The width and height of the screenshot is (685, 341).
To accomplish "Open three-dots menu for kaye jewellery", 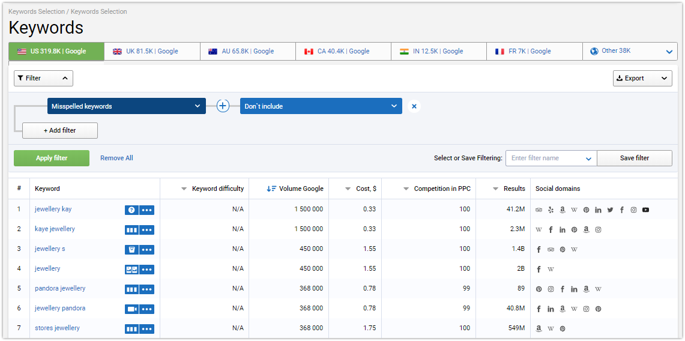I will pos(146,230).
